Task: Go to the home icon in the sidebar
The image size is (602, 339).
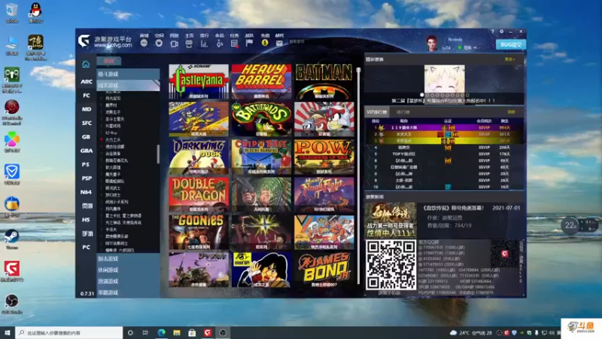Action: [x=86, y=64]
